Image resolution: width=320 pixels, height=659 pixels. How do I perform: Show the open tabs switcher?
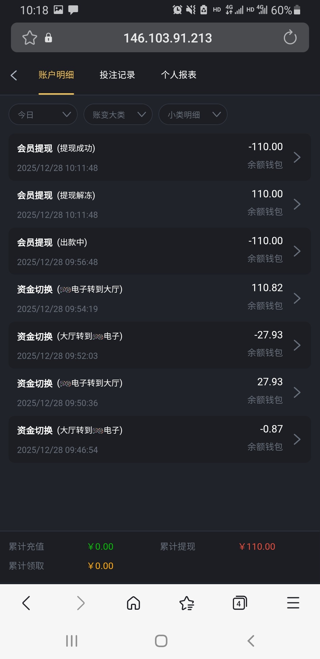[x=240, y=603]
